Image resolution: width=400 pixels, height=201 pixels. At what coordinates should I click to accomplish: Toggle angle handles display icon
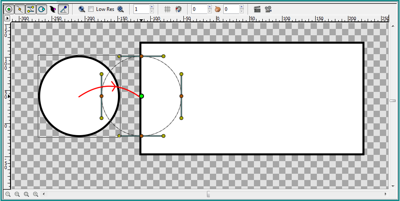(63, 9)
